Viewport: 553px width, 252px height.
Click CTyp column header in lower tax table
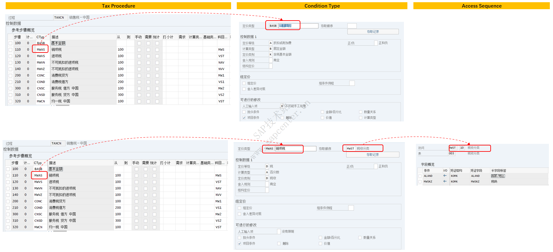pyautogui.click(x=40, y=163)
